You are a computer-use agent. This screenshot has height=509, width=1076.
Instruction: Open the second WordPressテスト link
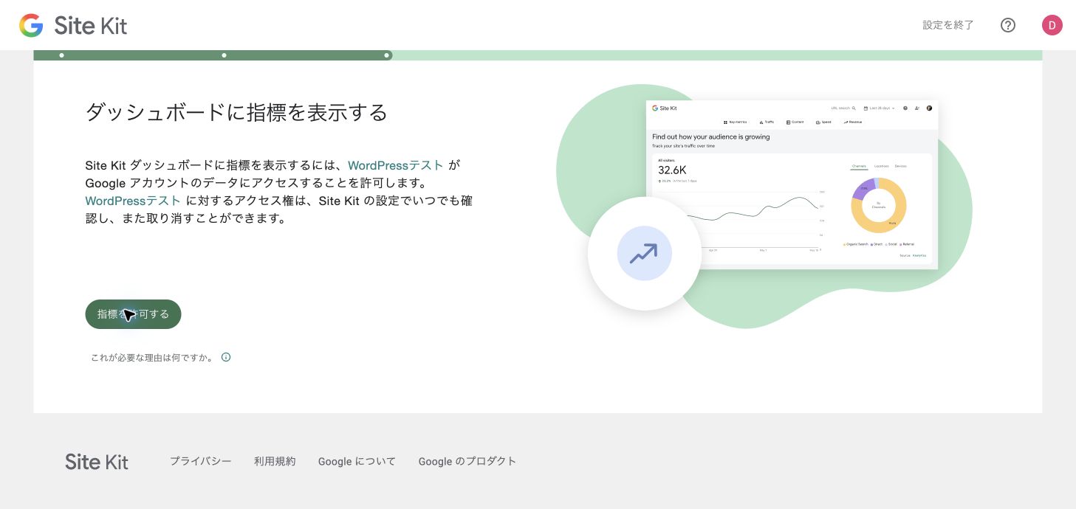coord(133,201)
